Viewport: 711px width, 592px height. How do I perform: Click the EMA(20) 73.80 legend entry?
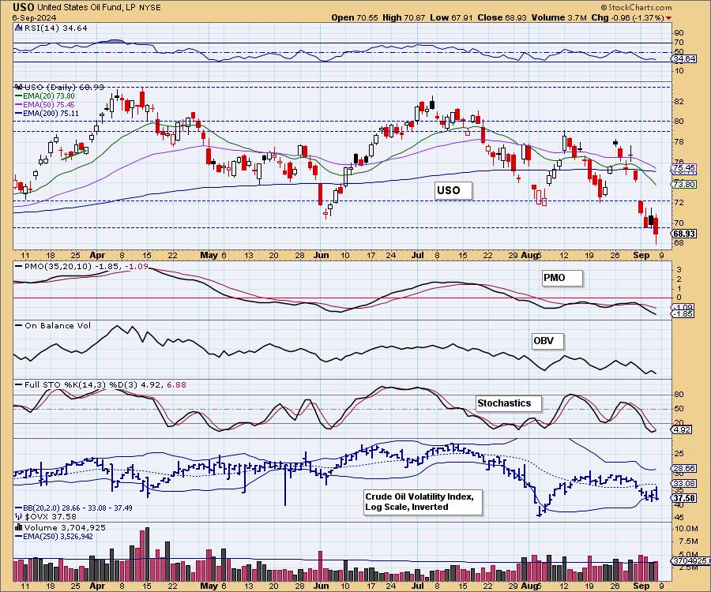45,96
